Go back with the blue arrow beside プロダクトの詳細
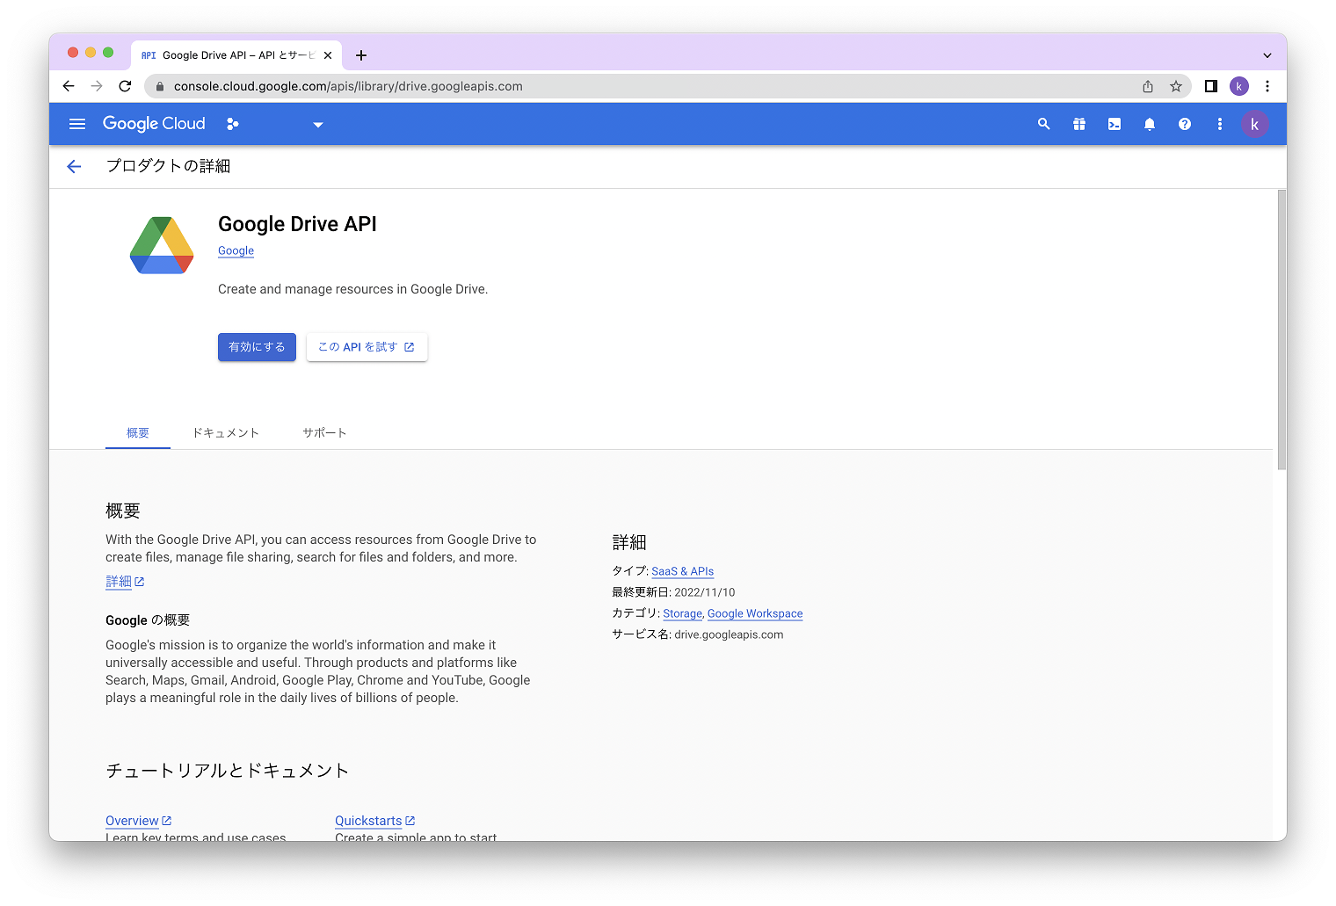The width and height of the screenshot is (1336, 906). click(74, 166)
